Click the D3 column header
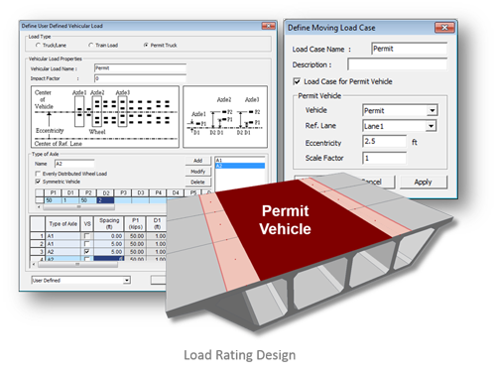The height and width of the screenshot is (373, 496). [x=141, y=192]
